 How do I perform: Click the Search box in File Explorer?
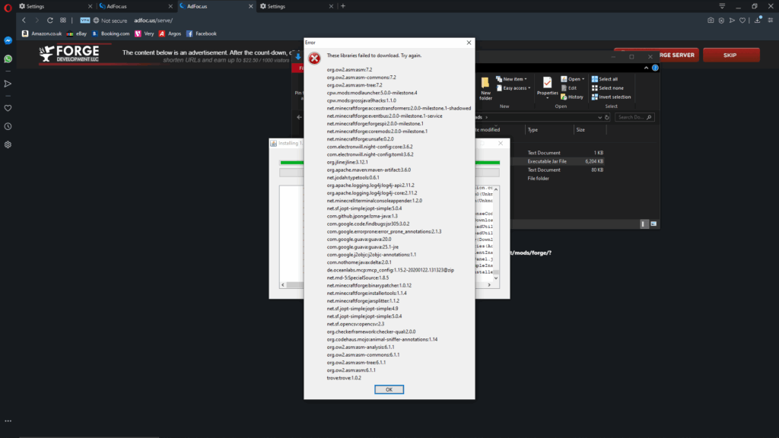tap(634, 117)
